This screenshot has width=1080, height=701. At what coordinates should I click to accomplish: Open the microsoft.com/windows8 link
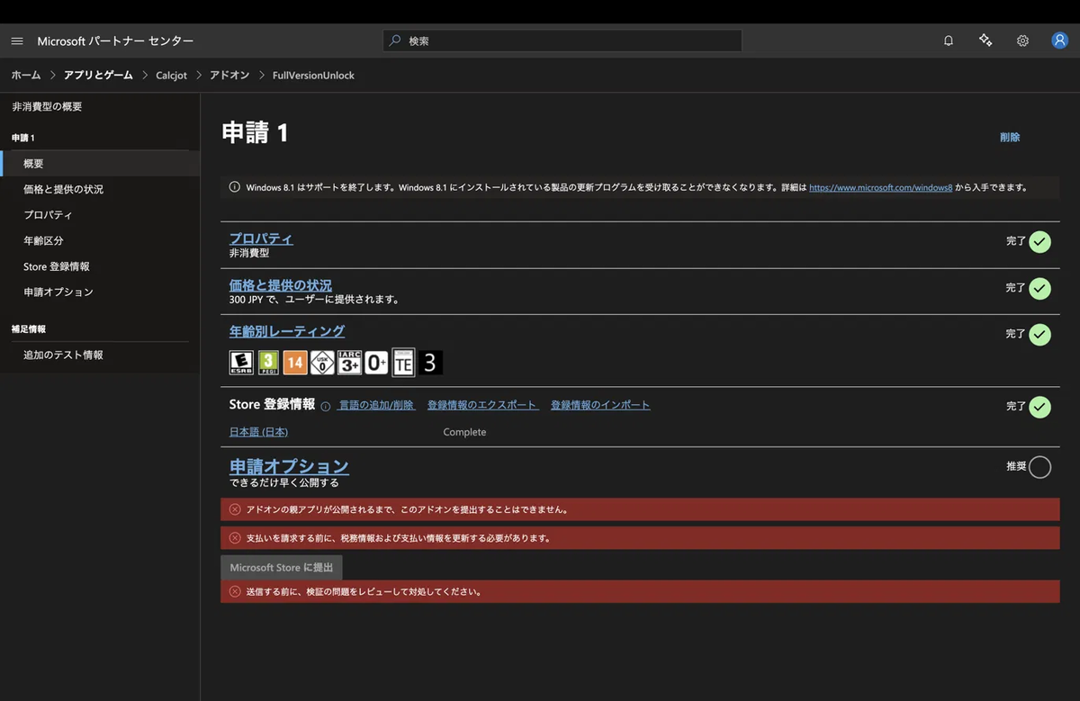(880, 188)
